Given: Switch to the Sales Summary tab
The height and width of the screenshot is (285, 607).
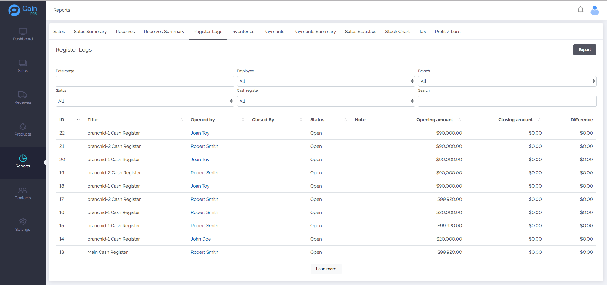Looking at the screenshot, I should click(x=90, y=32).
